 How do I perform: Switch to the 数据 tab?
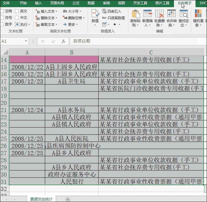91,3
